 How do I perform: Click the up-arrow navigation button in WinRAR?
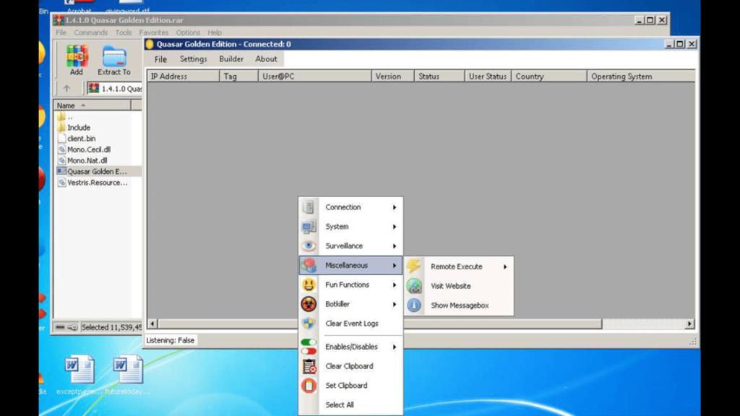[x=66, y=88]
